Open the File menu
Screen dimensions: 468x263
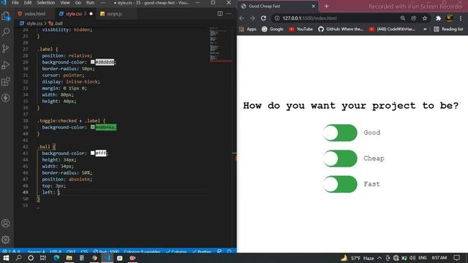click(x=15, y=3)
